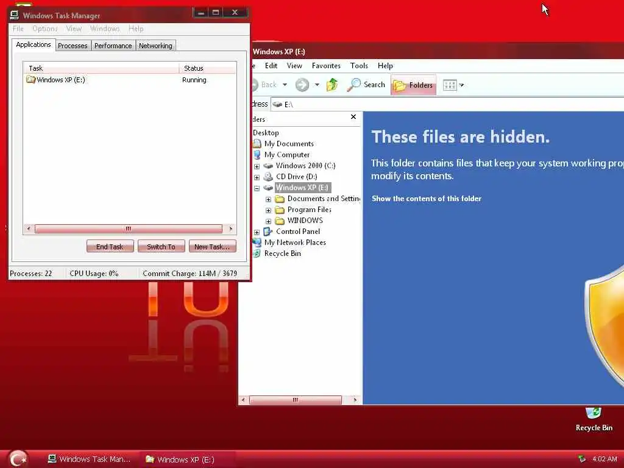Screen dimensions: 624x468
Task: Switch to Networking tab in Task Manager
Action: click(x=155, y=46)
